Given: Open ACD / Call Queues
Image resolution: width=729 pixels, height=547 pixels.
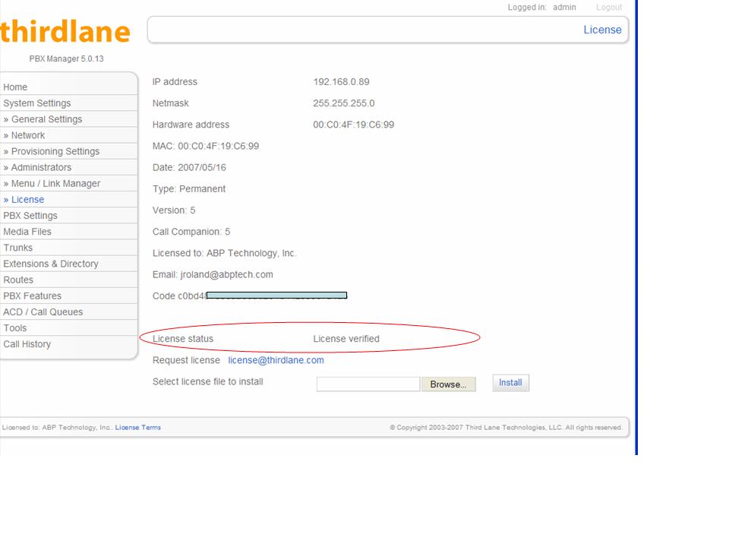Looking at the screenshot, I should pyautogui.click(x=43, y=311).
